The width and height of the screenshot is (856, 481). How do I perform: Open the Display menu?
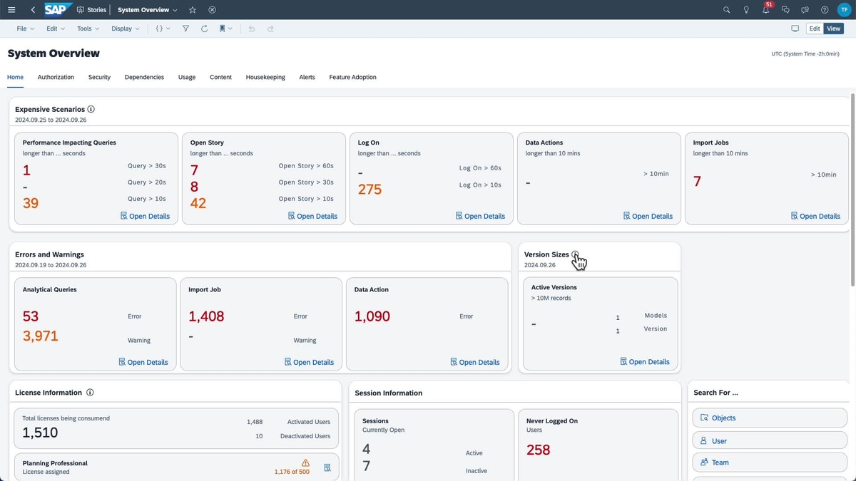click(126, 29)
